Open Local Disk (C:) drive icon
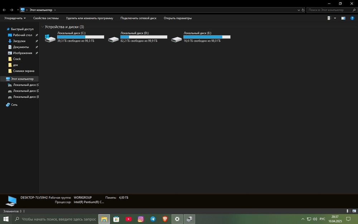Viewport: 358px width, 224px height. click(x=50, y=38)
